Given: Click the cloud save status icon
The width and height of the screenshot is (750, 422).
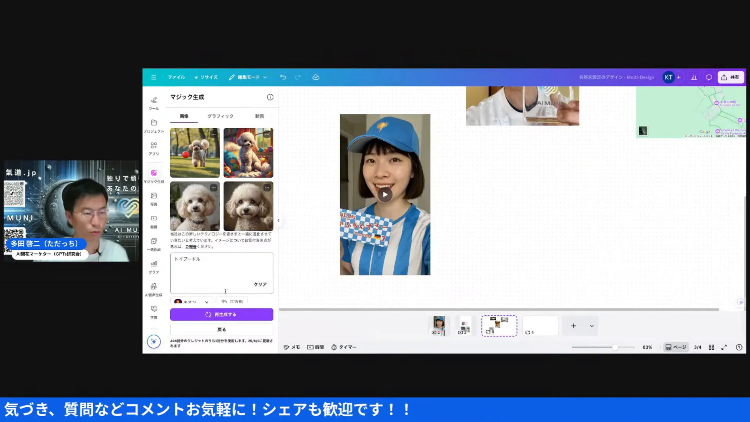Looking at the screenshot, I should click(316, 77).
